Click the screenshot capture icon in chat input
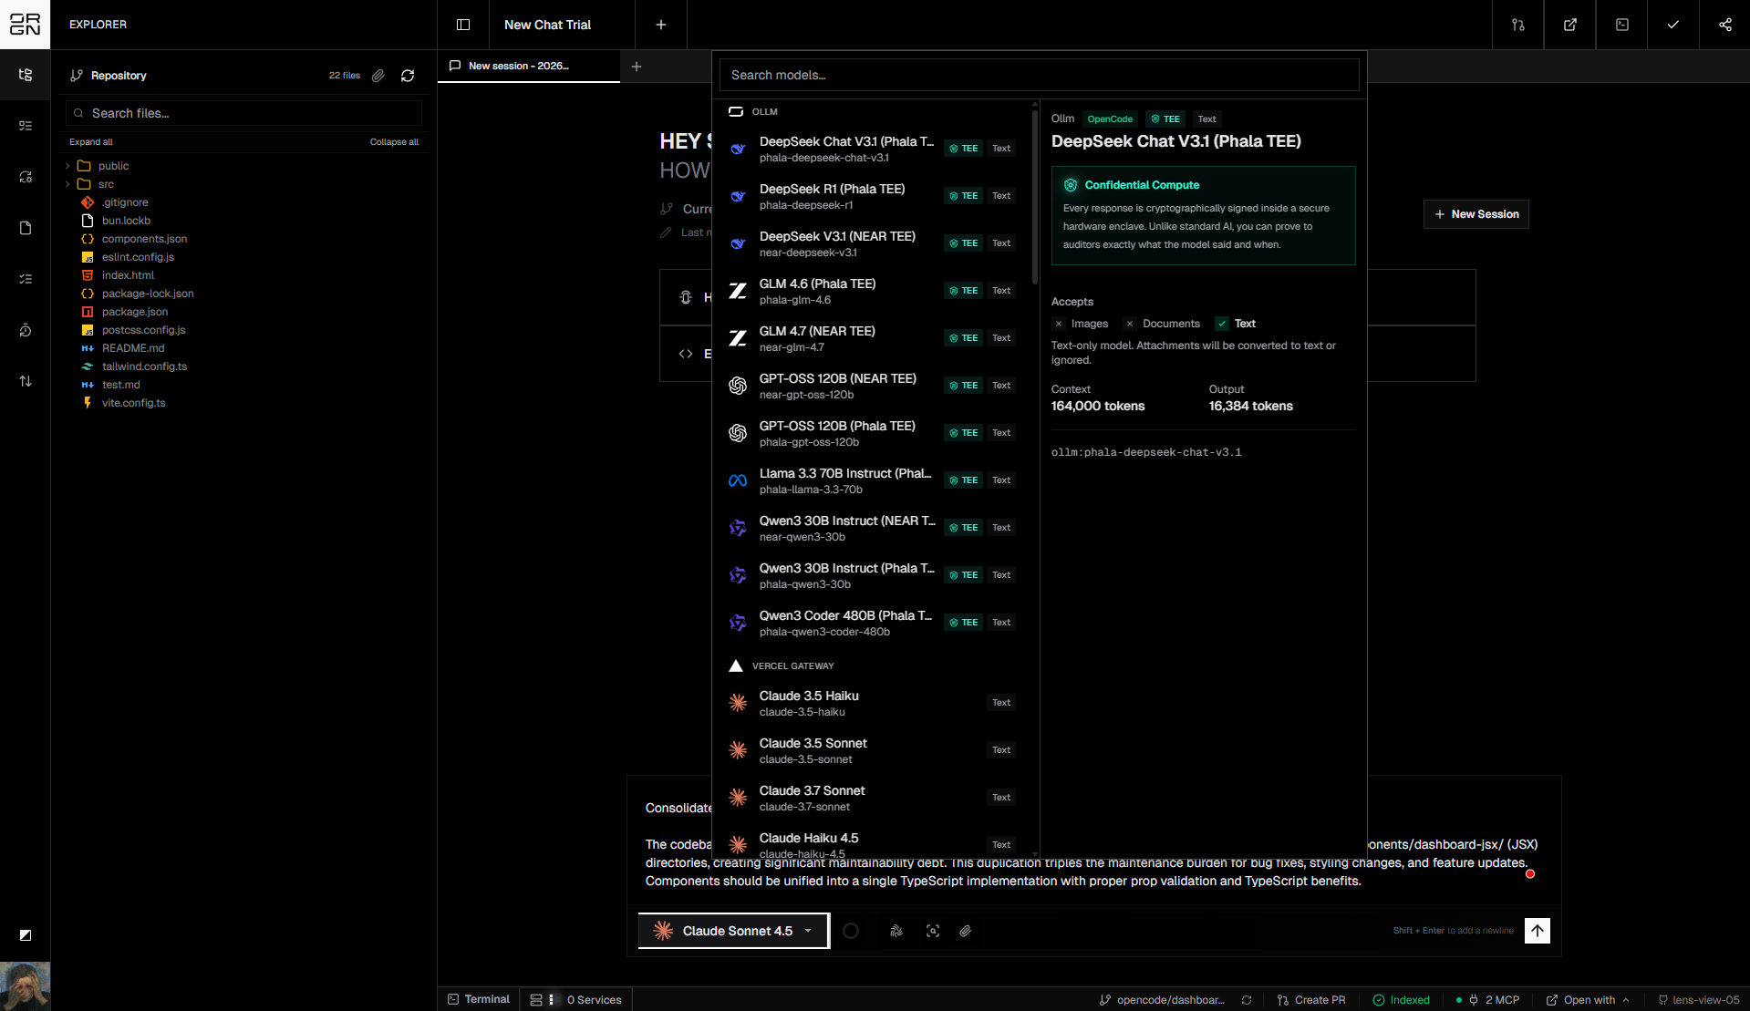The image size is (1750, 1011). pos(932,931)
